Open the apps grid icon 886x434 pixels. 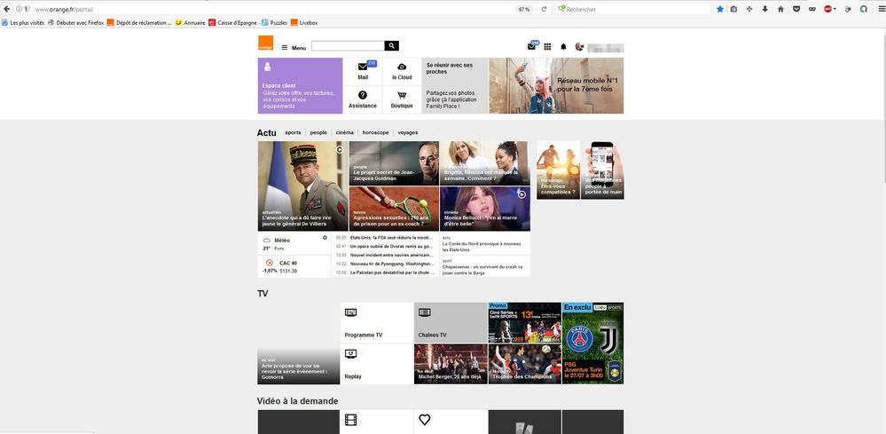pos(547,46)
